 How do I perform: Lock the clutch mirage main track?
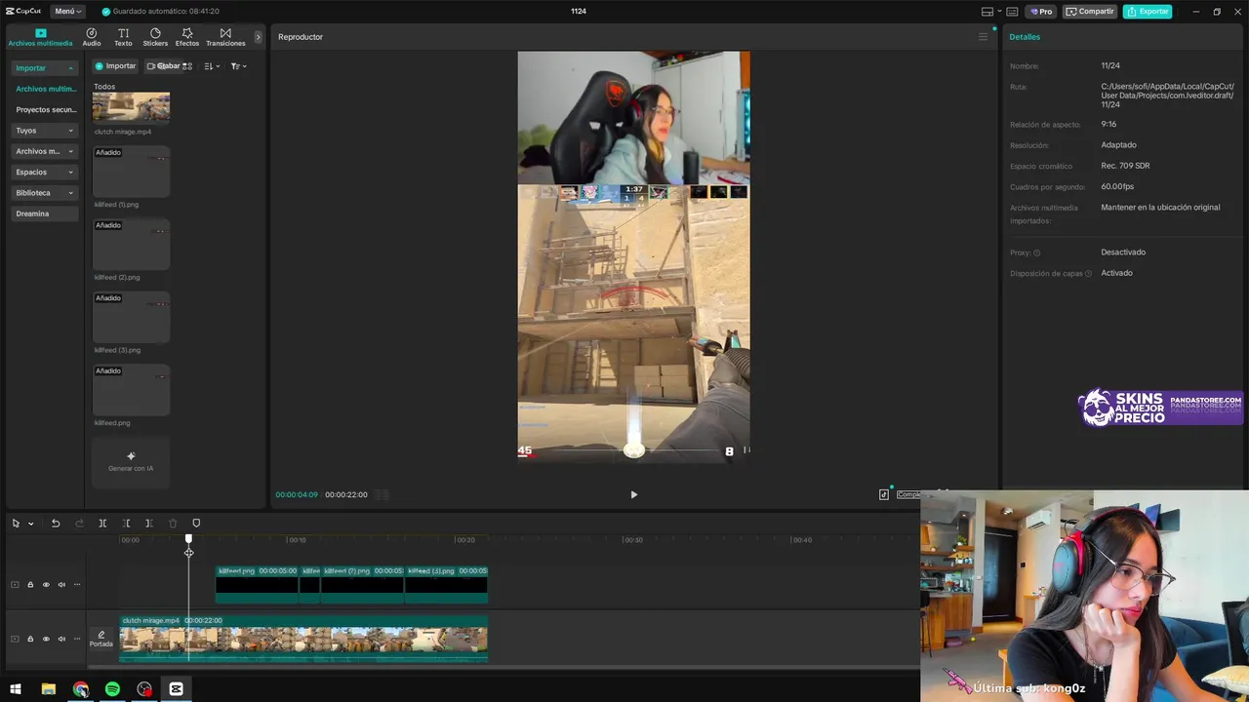click(x=30, y=639)
